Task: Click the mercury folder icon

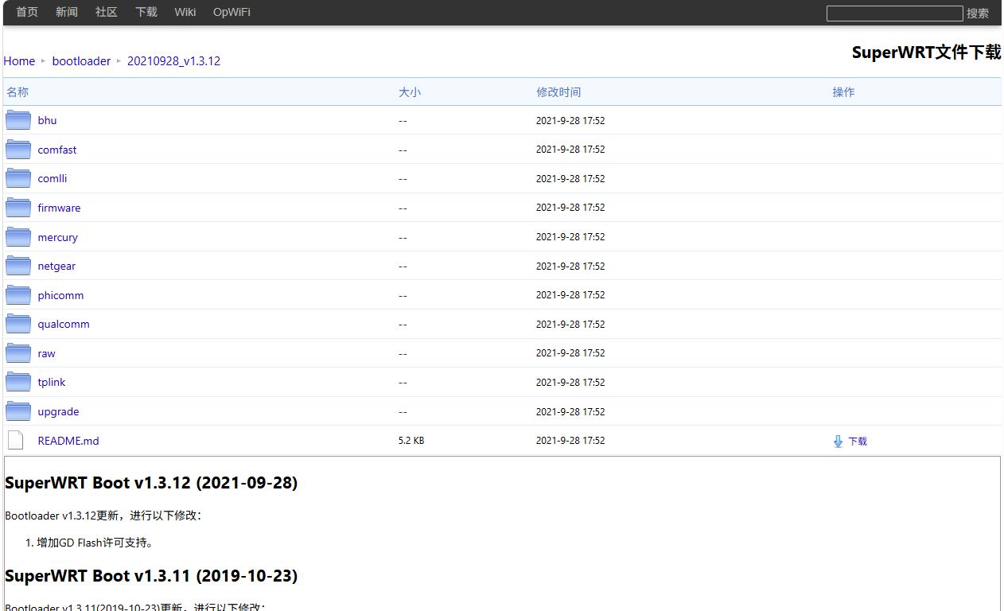Action: tap(18, 237)
